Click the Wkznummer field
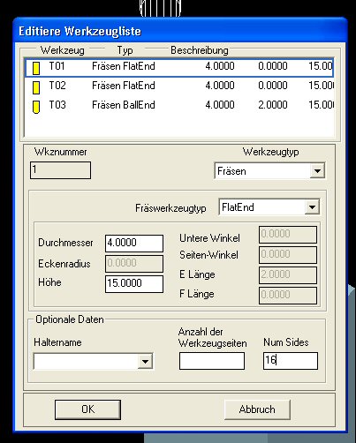Viewport: 356px width, 443px height. tap(60, 170)
